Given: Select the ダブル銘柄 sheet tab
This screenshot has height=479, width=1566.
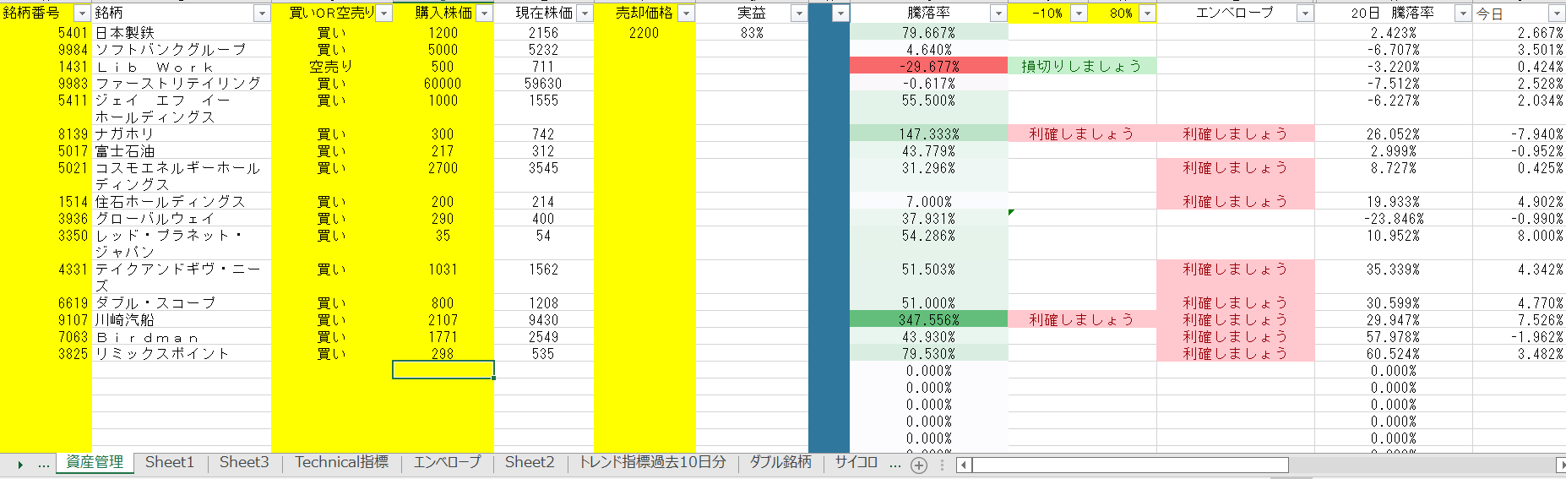Looking at the screenshot, I should coord(780,462).
